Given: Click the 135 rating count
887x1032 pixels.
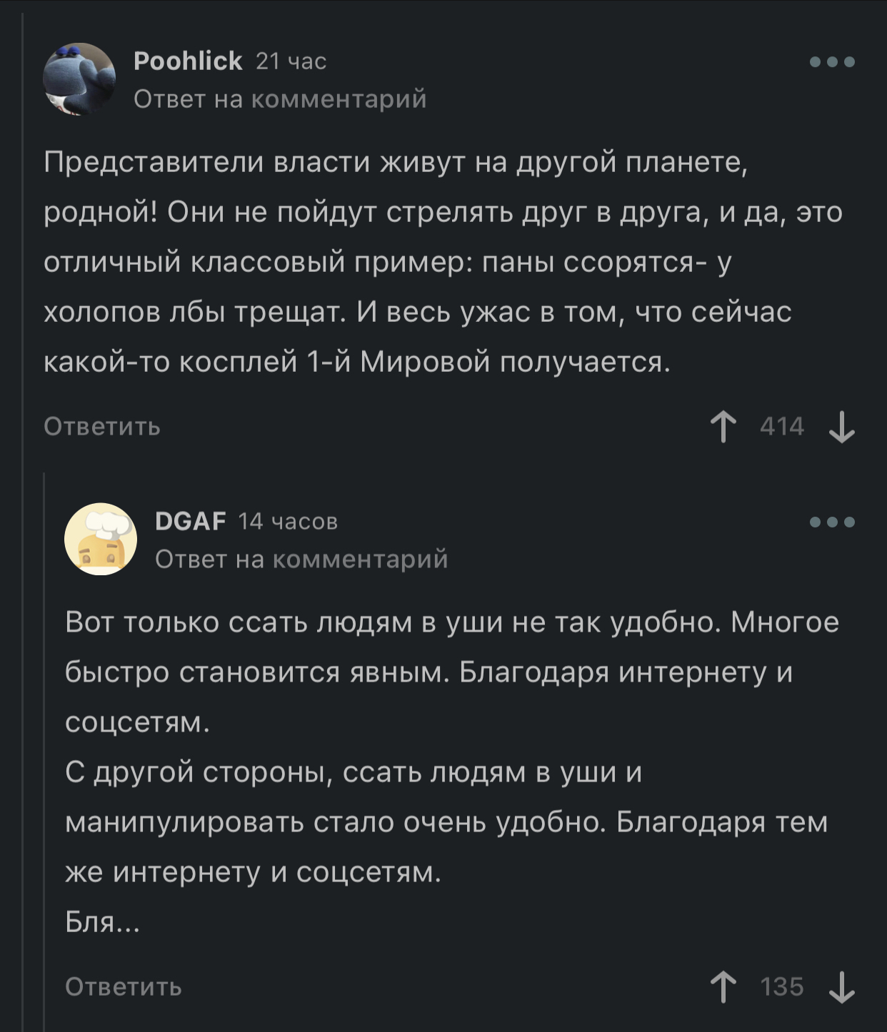Looking at the screenshot, I should click(782, 987).
